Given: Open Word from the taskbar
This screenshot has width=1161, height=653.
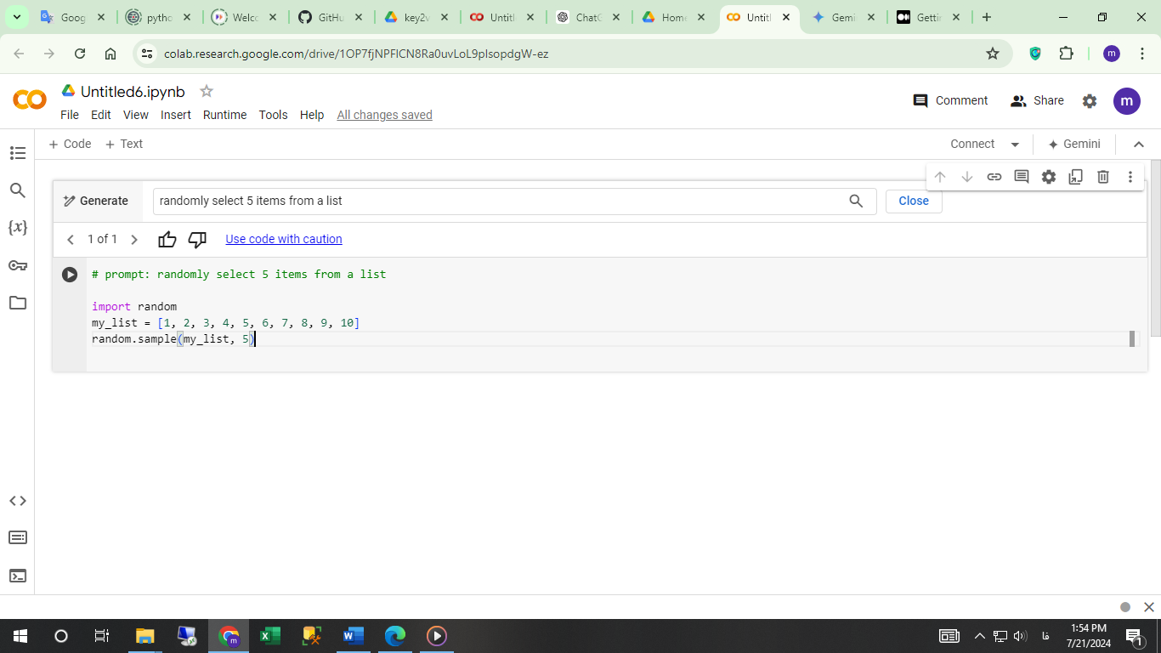Looking at the screenshot, I should point(354,636).
